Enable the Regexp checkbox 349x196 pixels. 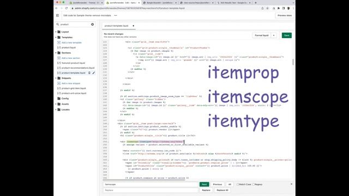click(253, 185)
